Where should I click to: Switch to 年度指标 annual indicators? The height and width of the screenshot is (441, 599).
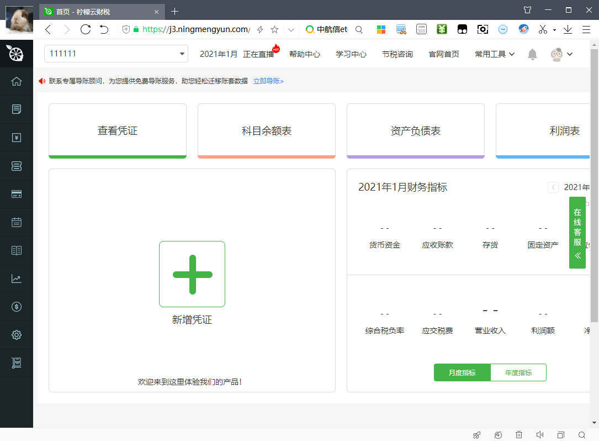518,372
